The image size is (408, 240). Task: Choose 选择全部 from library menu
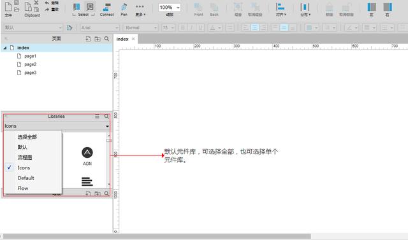(x=27, y=137)
